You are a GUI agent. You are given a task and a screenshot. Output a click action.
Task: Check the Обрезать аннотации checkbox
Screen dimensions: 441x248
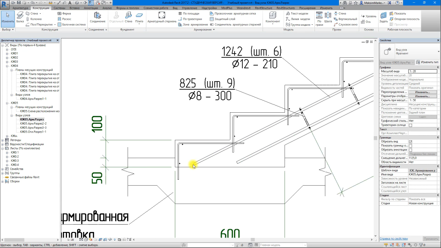[x=410, y=150]
